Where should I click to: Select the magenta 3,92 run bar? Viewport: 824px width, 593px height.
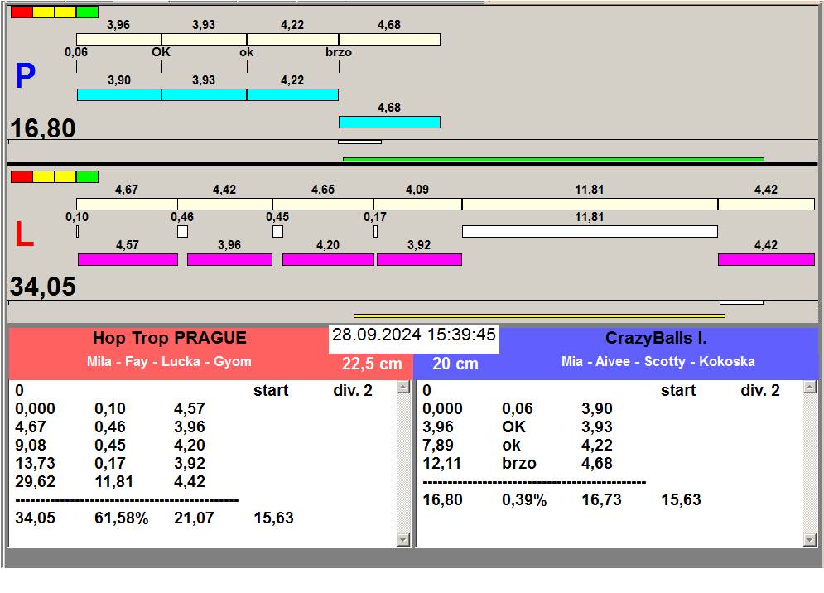click(419, 260)
